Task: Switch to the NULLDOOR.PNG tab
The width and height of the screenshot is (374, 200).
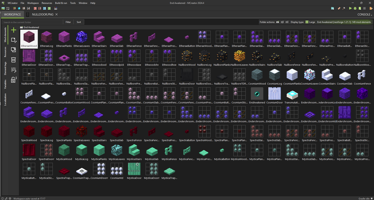Action: point(43,14)
